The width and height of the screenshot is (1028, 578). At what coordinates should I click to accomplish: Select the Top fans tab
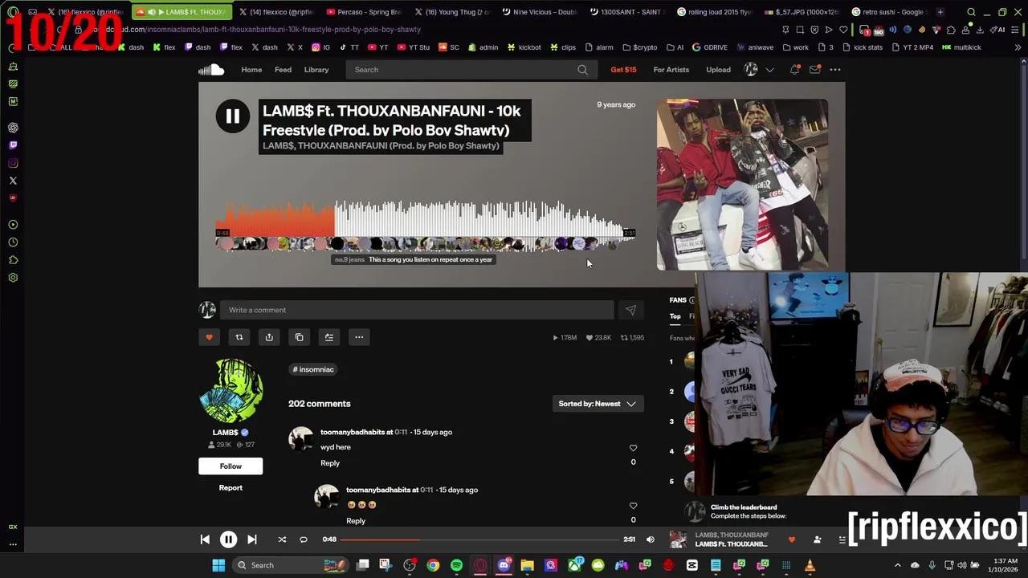675,316
